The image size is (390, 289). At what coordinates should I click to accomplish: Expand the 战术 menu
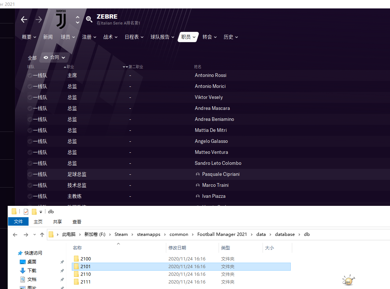pos(110,37)
